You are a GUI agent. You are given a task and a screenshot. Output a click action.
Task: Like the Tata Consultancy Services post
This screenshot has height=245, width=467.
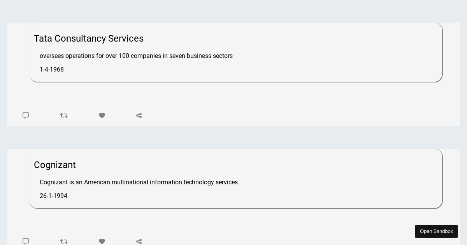[102, 115]
